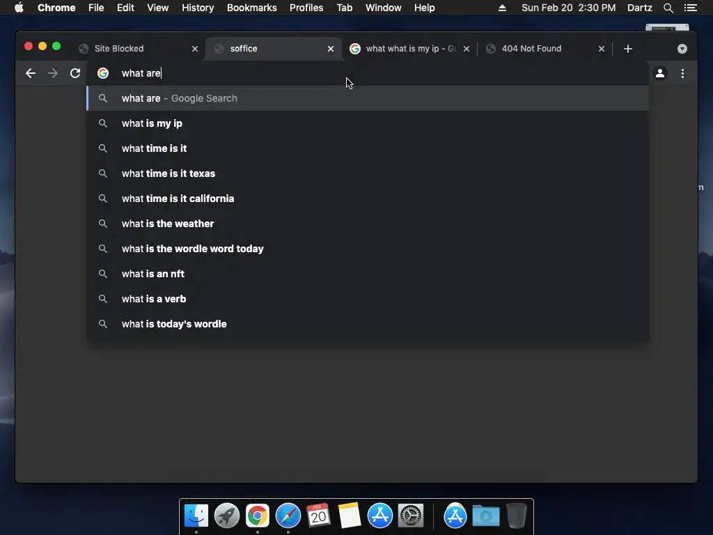
Task: Click the Google logo icon in the address bar
Action: [x=103, y=73]
